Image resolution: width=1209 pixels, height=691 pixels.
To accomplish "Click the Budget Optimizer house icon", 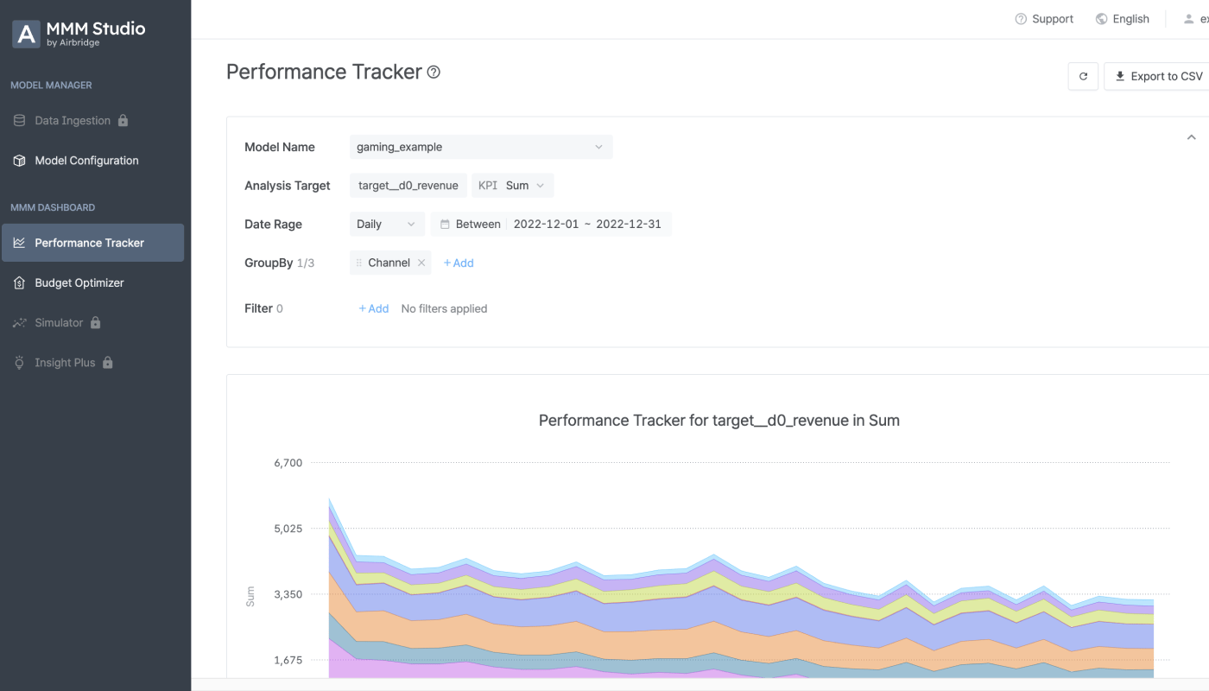I will (19, 282).
